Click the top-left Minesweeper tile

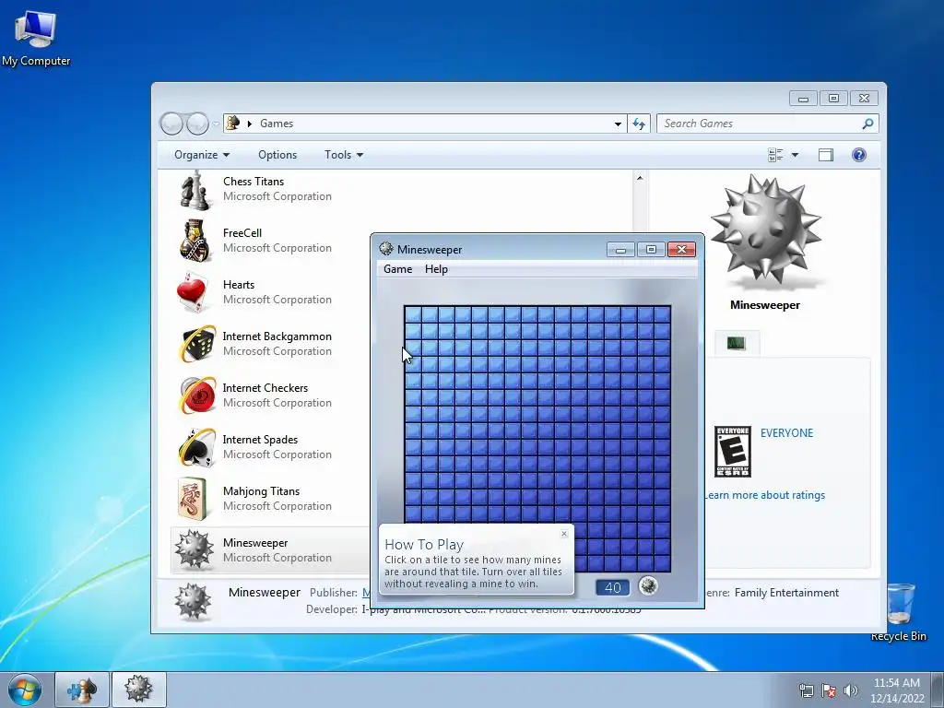click(x=413, y=314)
